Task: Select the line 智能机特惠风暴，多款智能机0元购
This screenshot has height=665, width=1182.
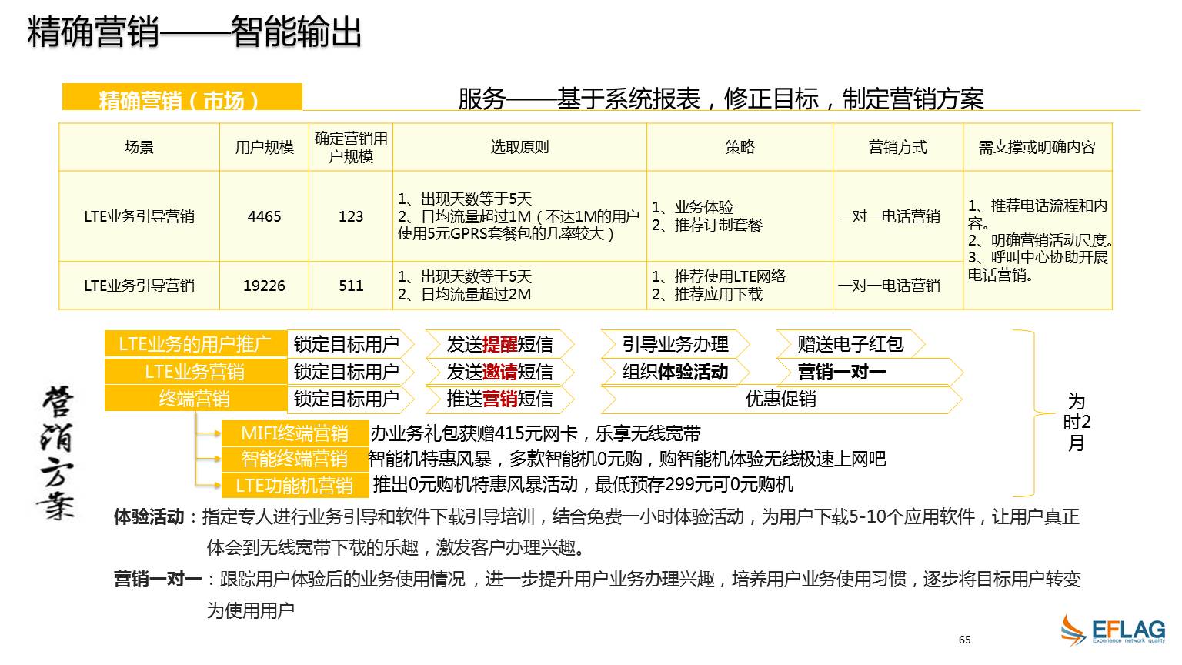Action: pyautogui.click(x=627, y=459)
